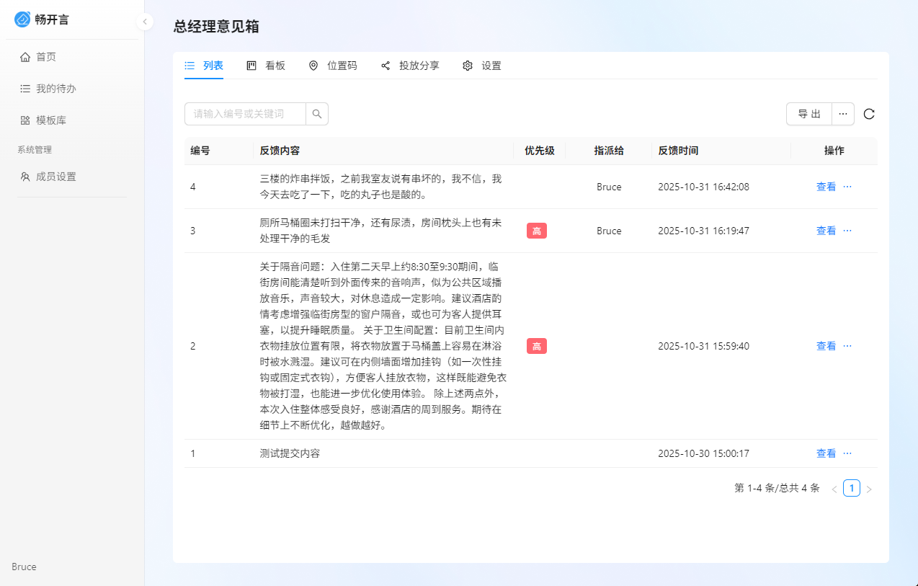The image size is (918, 586).
Task: Go to 我的待办 in sidebar
Action: coord(55,89)
